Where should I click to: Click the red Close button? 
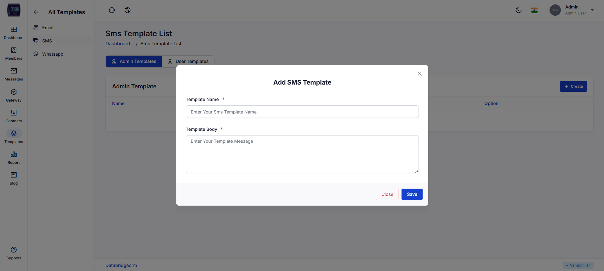click(387, 194)
